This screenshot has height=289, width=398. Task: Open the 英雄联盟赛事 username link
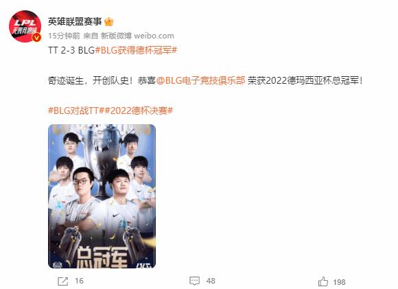[75, 21]
